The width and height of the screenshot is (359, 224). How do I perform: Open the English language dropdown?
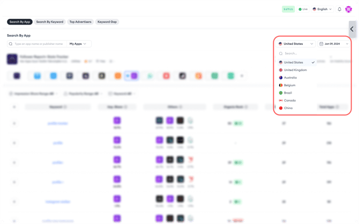322,9
